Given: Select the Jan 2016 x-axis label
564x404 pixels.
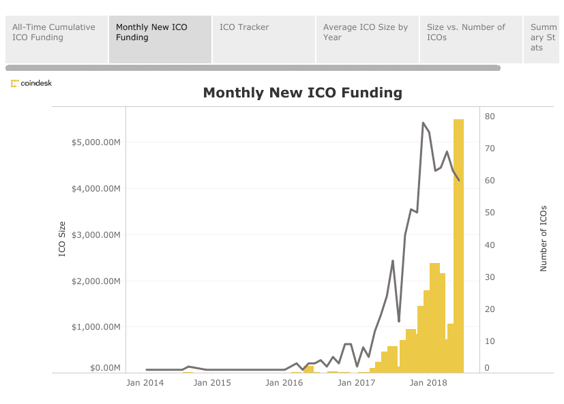Looking at the screenshot, I should pos(284,383).
